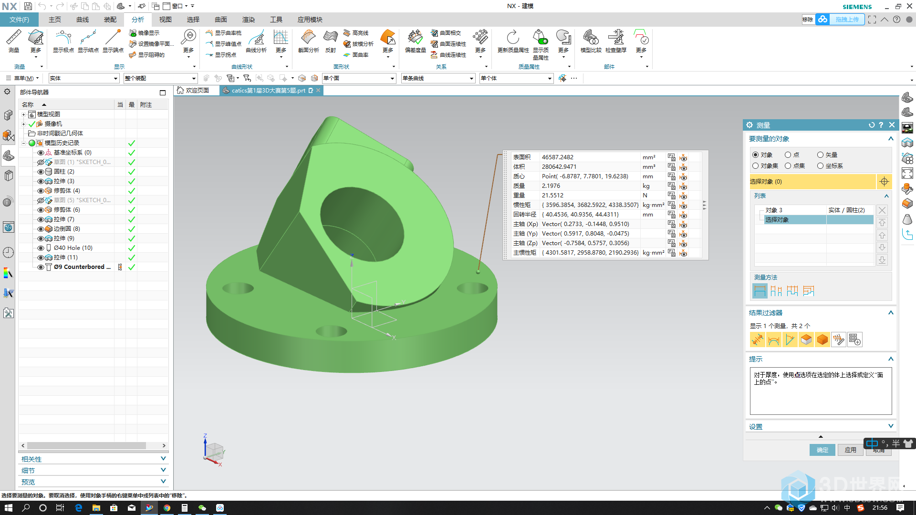The image size is (916, 515).
Task: Expand 模型视图 tree node
Action: pyautogui.click(x=23, y=114)
